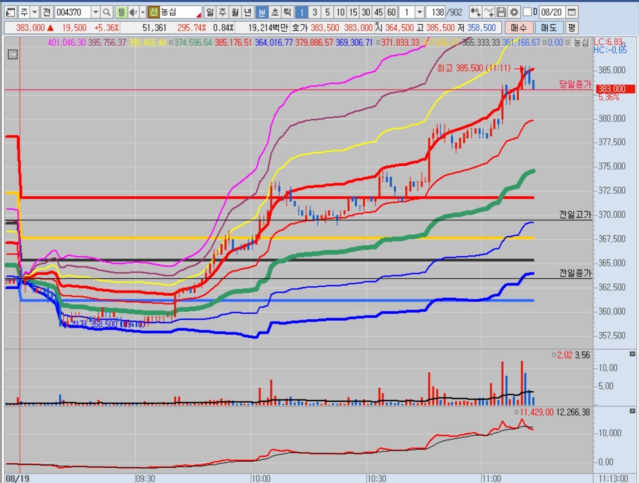This screenshot has width=639, height=483.
Task: Switch chart to monthly 월 period
Action: click(236, 12)
